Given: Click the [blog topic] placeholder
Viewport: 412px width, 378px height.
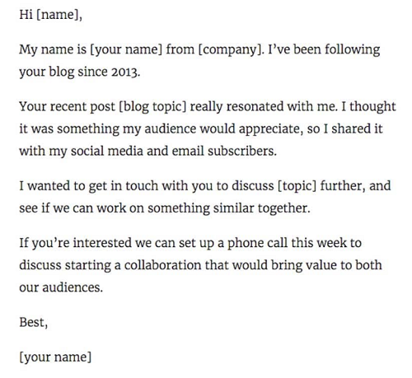Looking at the screenshot, I should pos(152,106).
